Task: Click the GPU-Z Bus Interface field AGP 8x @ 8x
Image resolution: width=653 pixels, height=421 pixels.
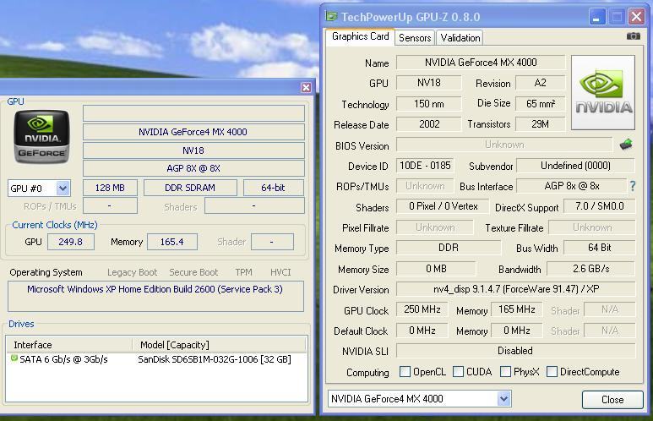Action: (x=571, y=186)
